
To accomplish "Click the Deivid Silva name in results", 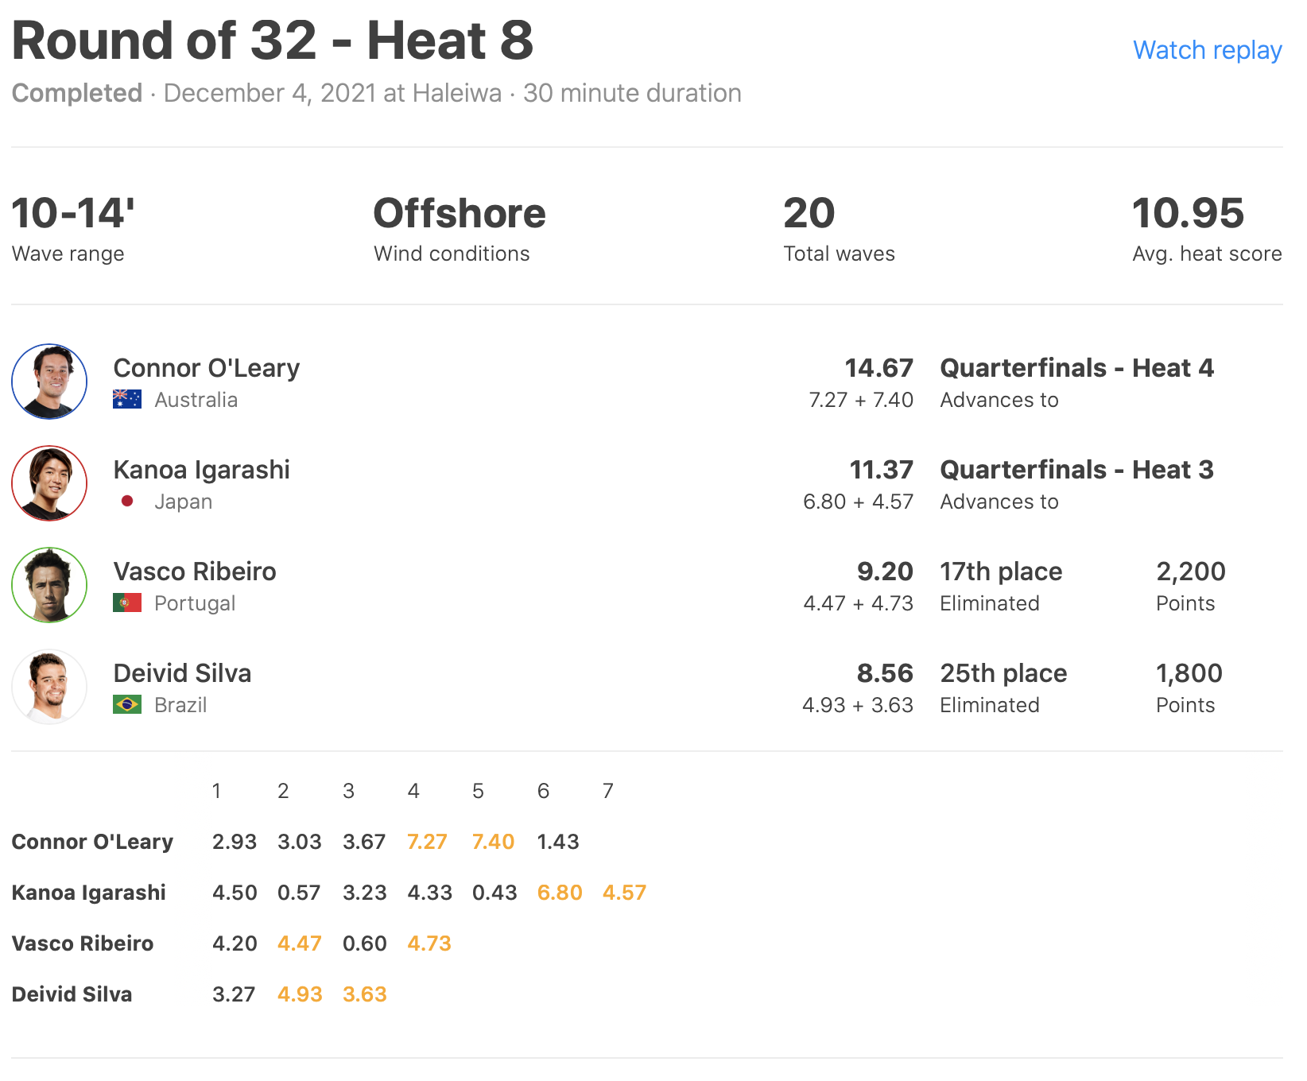I will pos(182,673).
